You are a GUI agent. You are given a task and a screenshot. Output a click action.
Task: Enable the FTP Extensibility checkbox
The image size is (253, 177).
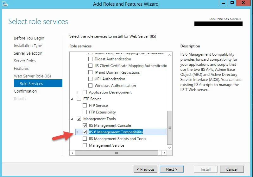[x=85, y=112]
